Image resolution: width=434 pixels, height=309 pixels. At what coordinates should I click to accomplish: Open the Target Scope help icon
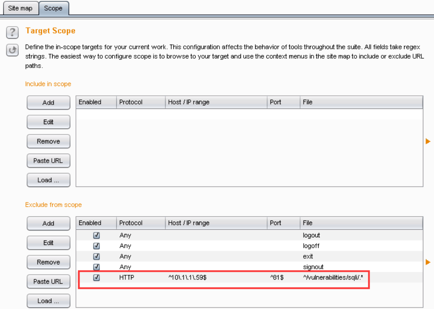pos(12,32)
